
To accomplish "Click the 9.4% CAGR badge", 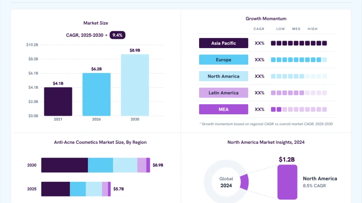I will point(117,35).
